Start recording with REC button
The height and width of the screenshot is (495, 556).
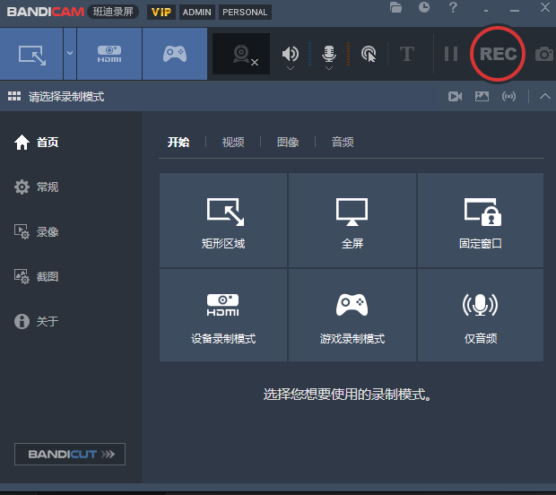point(498,54)
